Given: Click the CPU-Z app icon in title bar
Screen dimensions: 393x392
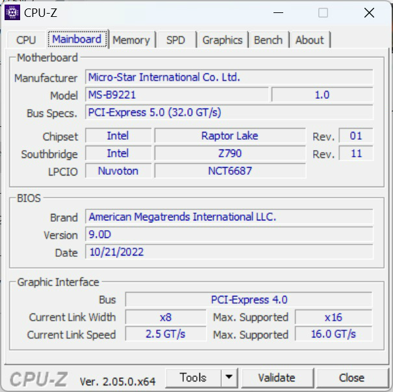Looking at the screenshot, I should [12, 12].
